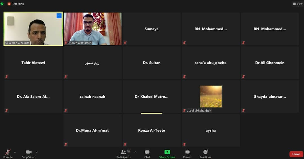Open the Chat panel
The width and height of the screenshot is (304, 159).
coord(147,153)
